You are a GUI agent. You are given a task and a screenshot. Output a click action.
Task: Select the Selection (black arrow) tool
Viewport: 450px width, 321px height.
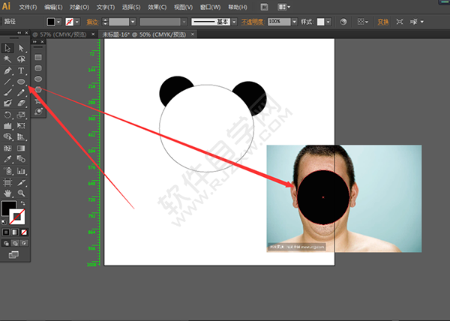click(7, 47)
